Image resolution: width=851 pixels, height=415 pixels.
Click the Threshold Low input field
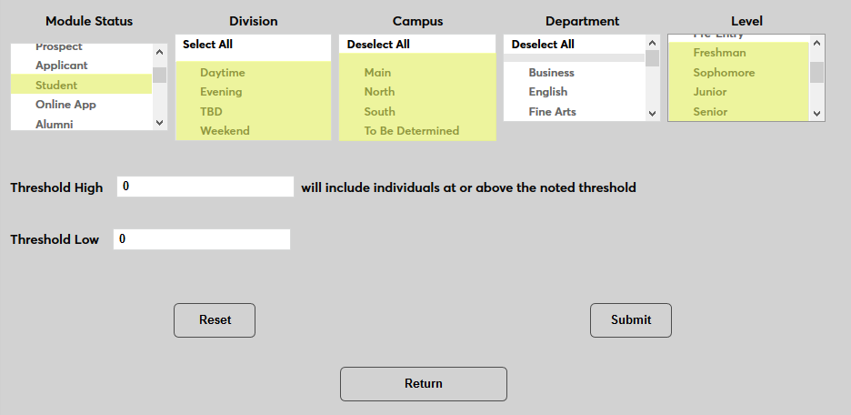pos(202,239)
